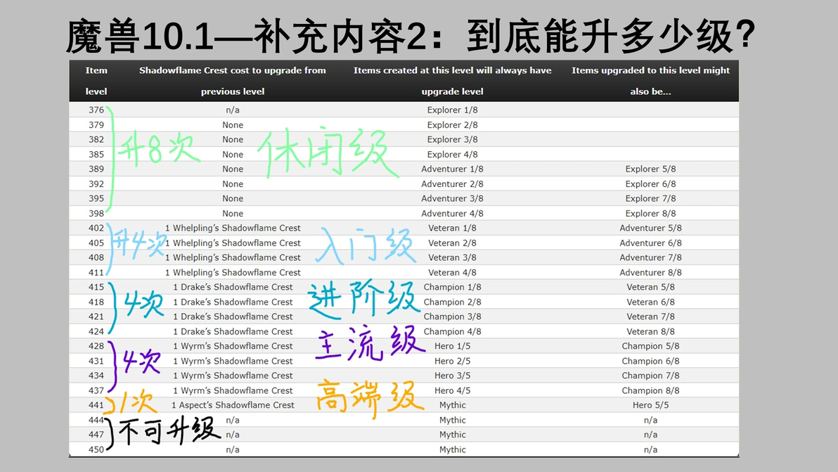838x472 pixels.
Task: Select the 'Veteran 2/8' cell
Action: click(x=452, y=243)
